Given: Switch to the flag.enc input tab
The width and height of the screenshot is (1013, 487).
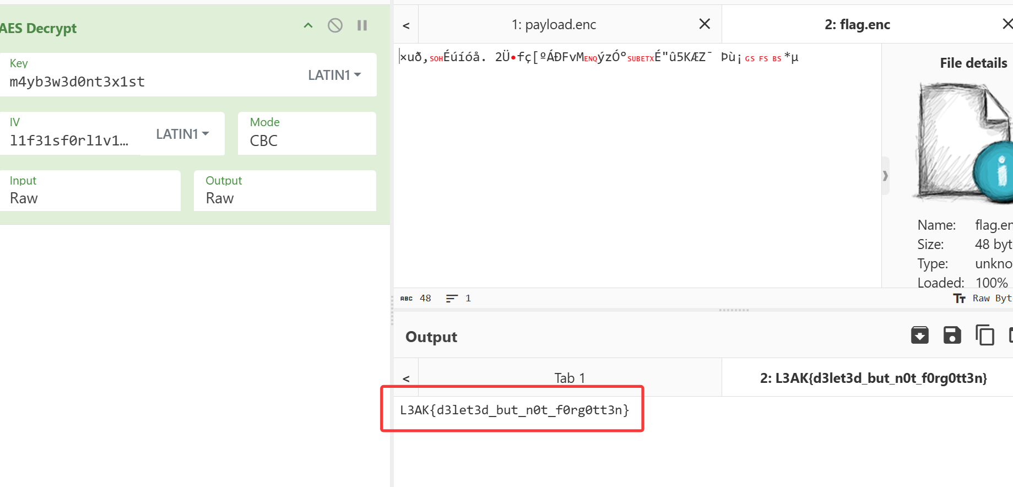Looking at the screenshot, I should click(x=857, y=24).
